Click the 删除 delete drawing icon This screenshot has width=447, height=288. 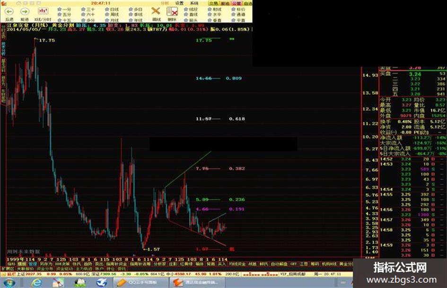tap(172, 12)
